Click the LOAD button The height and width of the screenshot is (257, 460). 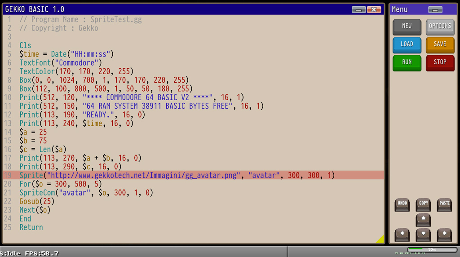[x=407, y=44]
